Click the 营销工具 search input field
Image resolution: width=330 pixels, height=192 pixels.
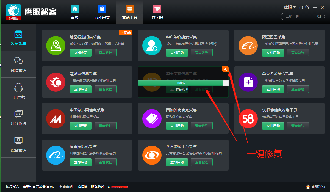(x=300, y=16)
